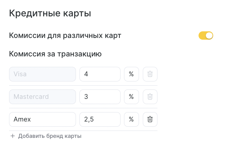232x149 pixels.
Task: Open percent unit selector for Visa
Action: coord(131,74)
